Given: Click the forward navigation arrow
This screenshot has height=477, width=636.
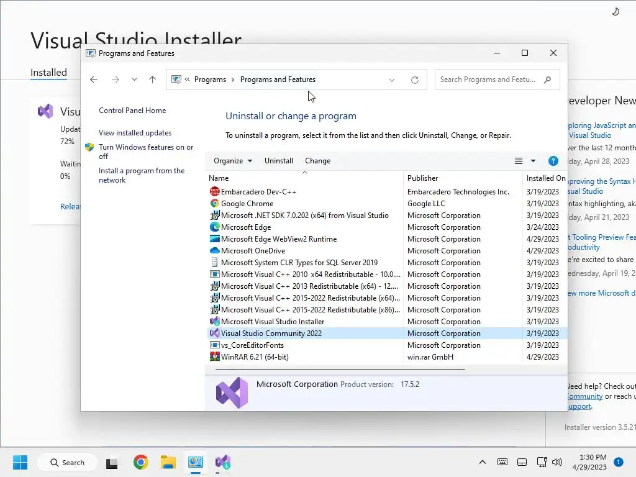Looking at the screenshot, I should pos(116,79).
